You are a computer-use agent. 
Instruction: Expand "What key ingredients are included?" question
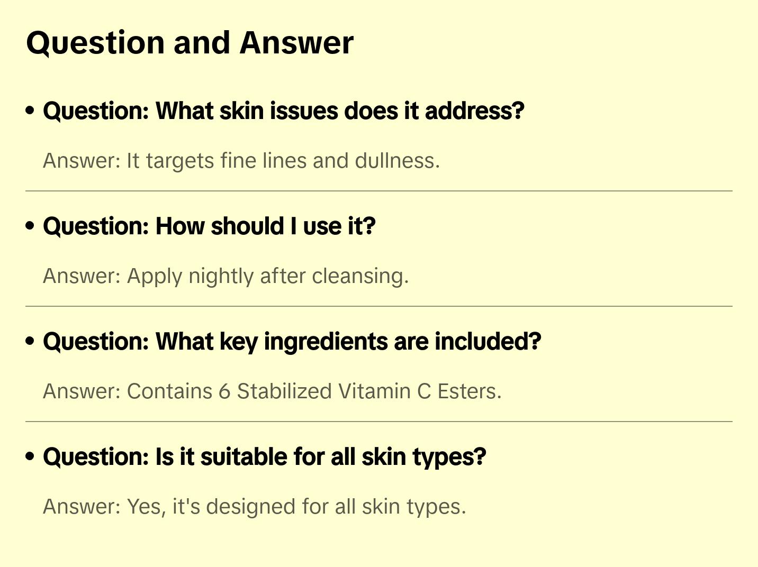pos(292,342)
